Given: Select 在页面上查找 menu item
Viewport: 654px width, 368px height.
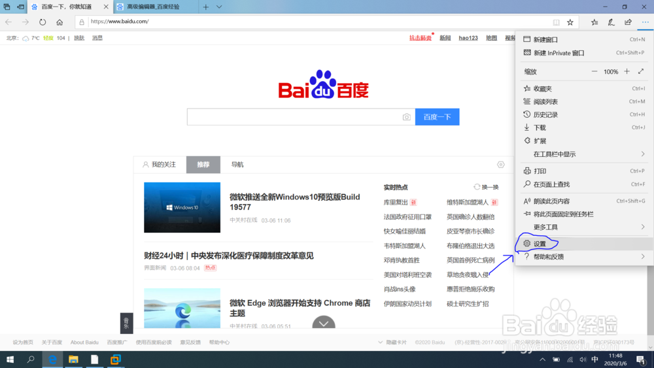Looking at the screenshot, I should [x=584, y=184].
